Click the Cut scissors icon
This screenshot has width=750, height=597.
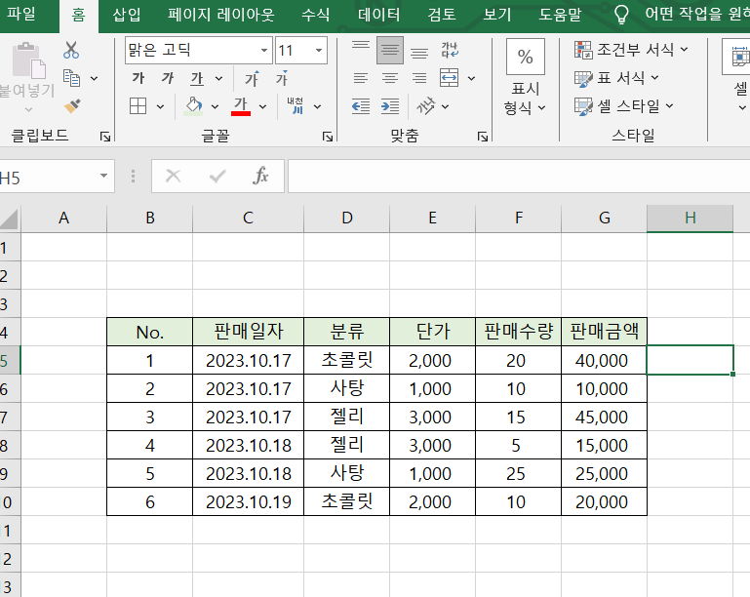tap(71, 50)
